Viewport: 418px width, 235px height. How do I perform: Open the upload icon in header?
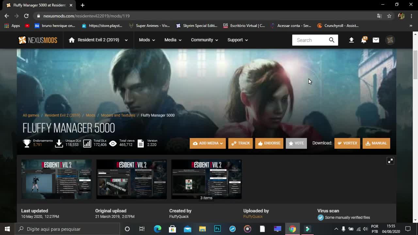351,40
